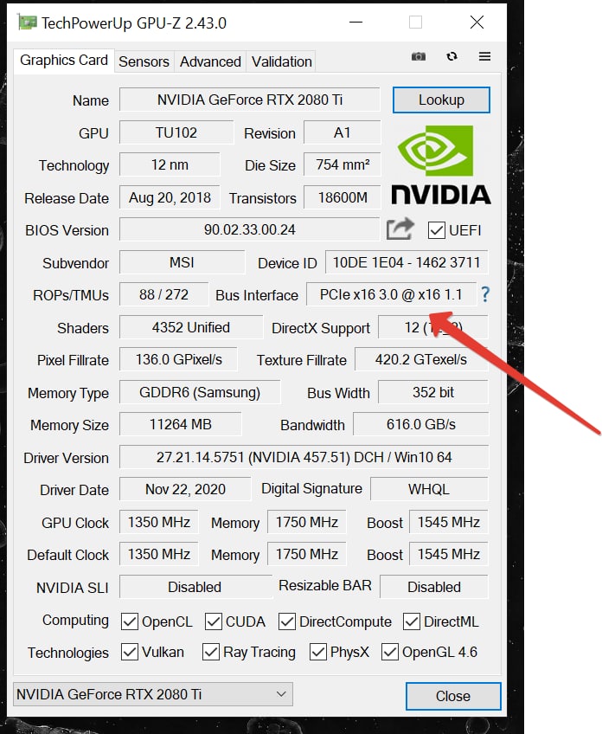The height and width of the screenshot is (734, 602).
Task: Toggle the DirectML checkbox
Action: (x=412, y=621)
